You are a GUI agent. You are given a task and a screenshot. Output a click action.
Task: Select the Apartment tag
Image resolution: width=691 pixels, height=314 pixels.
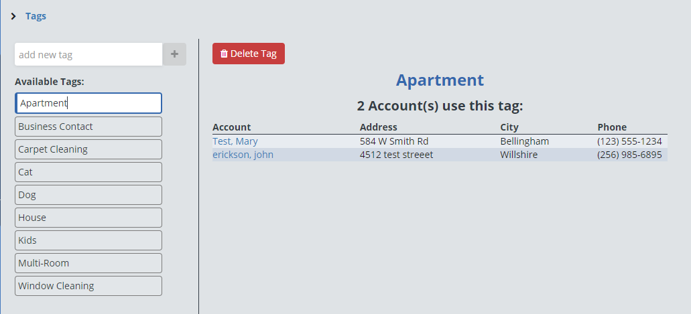click(x=88, y=103)
